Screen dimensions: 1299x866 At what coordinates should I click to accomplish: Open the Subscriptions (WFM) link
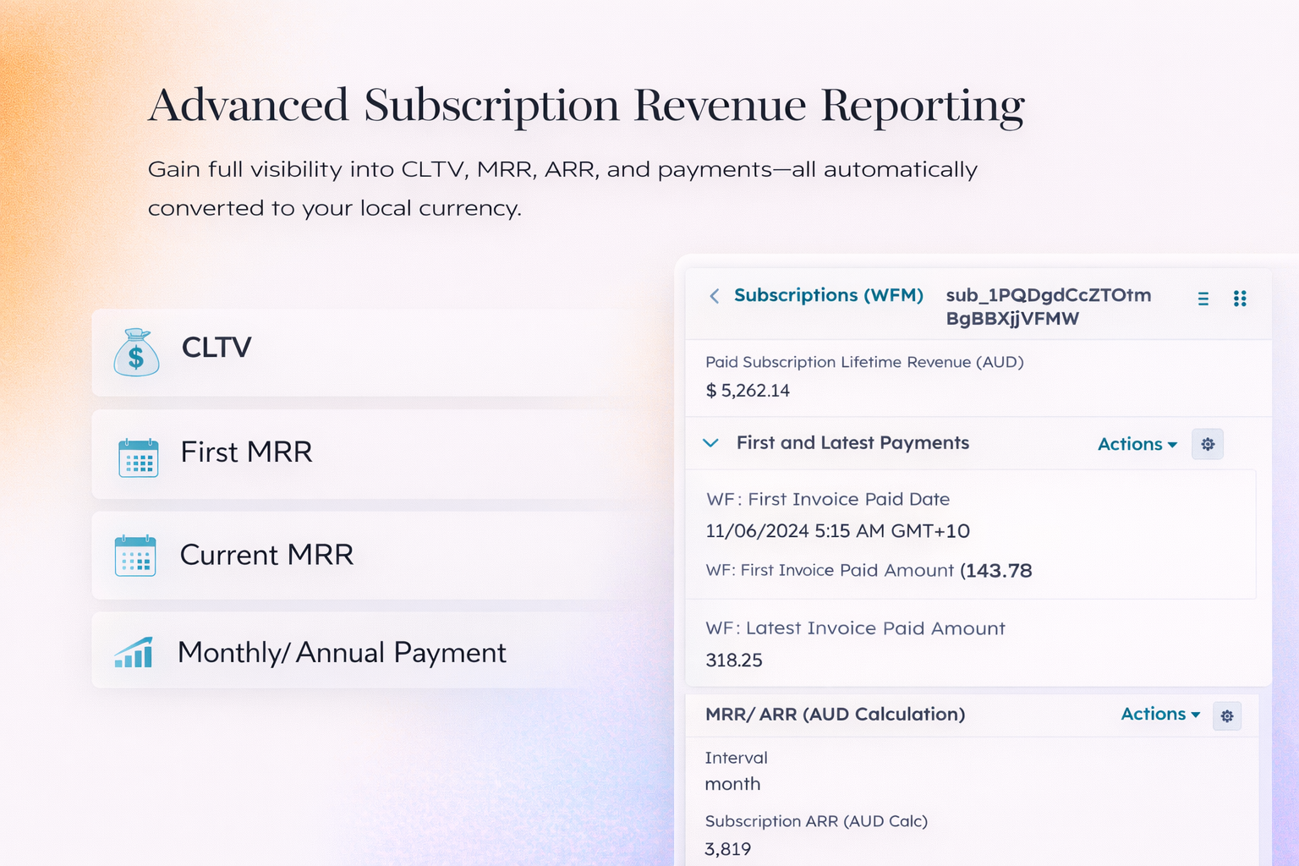point(828,295)
